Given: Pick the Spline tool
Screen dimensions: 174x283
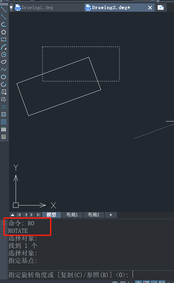Looking at the screenshot, I should point(4,69).
